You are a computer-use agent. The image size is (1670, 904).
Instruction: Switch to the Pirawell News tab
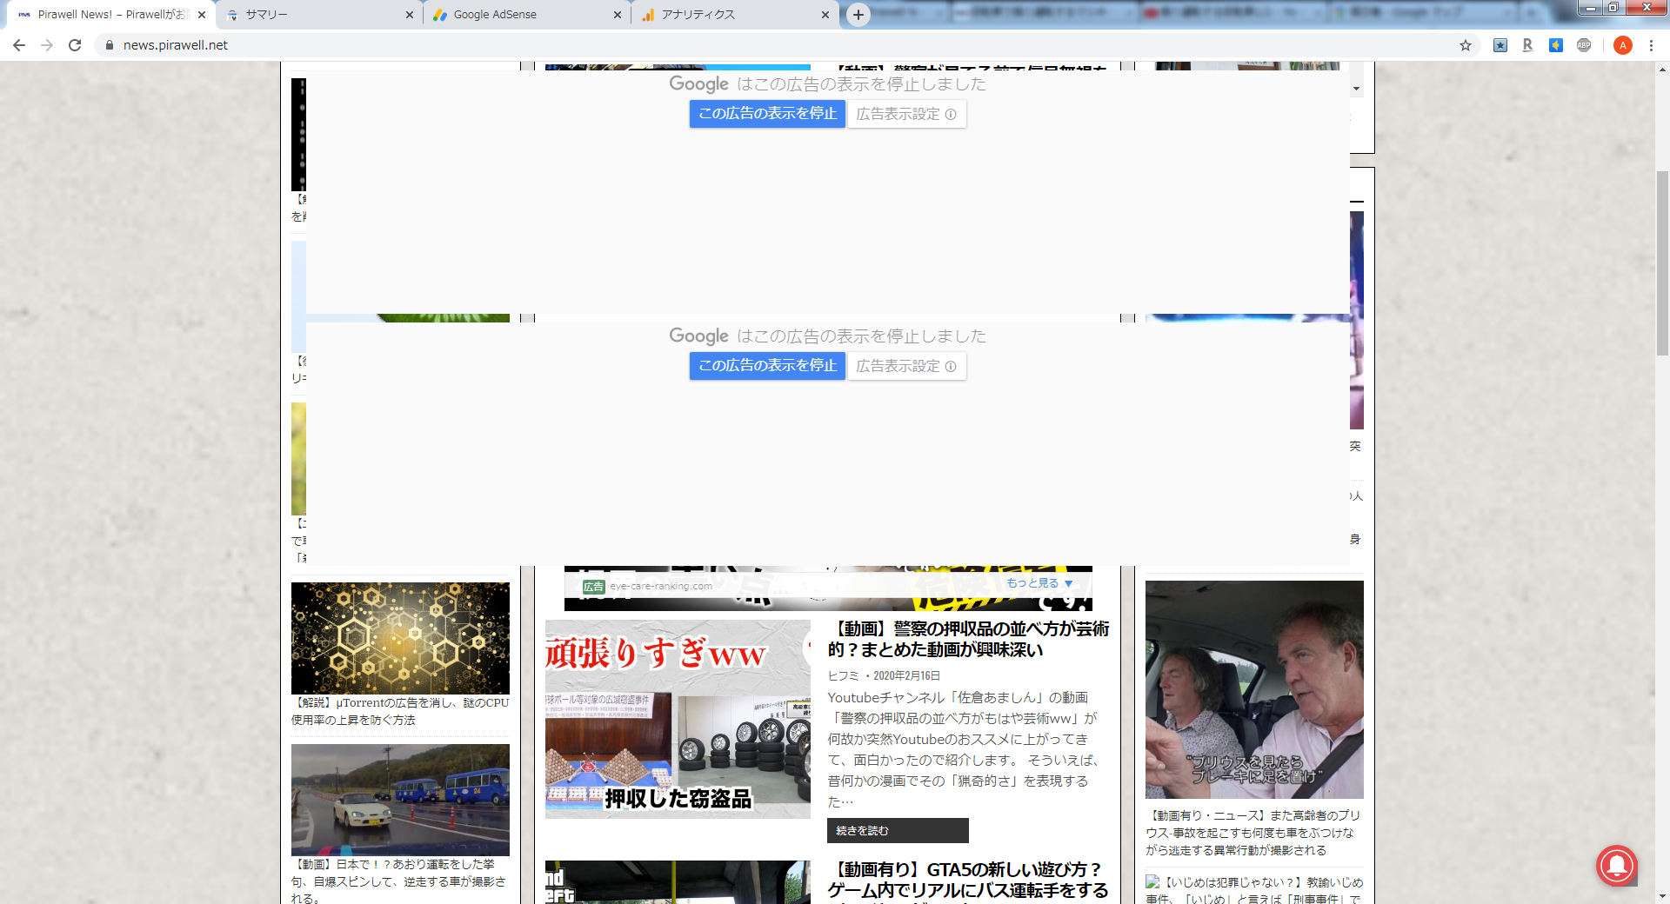(110, 15)
